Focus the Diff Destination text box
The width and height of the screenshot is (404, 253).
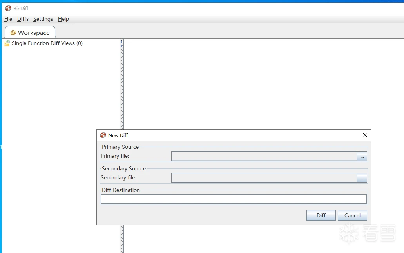234,199
